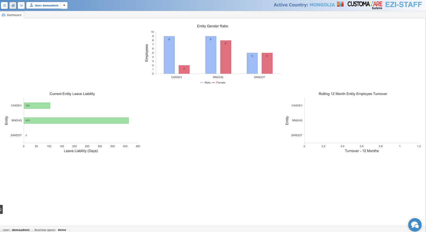Screen dimensions: 426x232
Task: Click User: demoadmin in status bar
Action: [x=16, y=230]
